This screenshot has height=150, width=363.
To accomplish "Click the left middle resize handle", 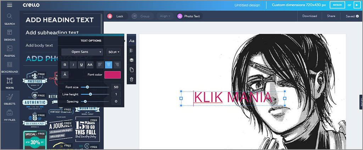I will click(181, 98).
